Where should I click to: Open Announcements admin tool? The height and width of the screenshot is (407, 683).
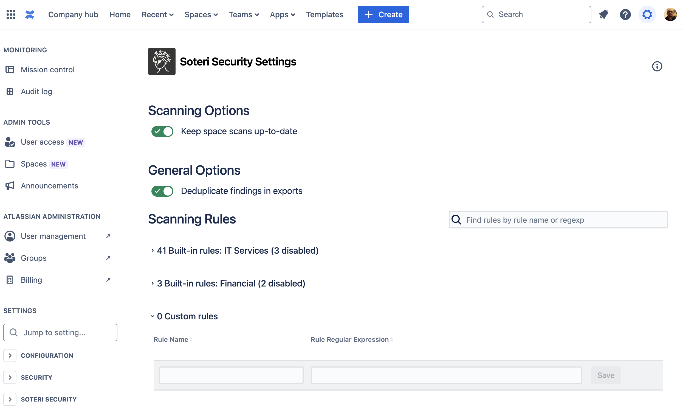click(x=49, y=186)
